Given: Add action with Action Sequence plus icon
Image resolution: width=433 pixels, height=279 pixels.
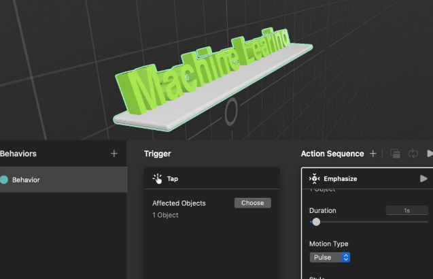Looking at the screenshot, I should (373, 154).
